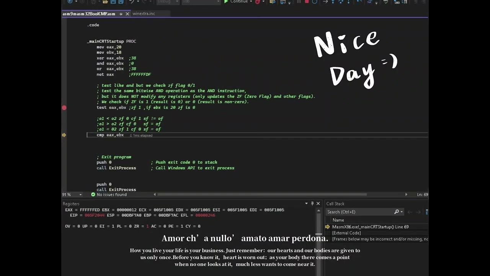Click the green No issues found checkmark
The width and height of the screenshot is (490, 276).
pyautogui.click(x=93, y=194)
